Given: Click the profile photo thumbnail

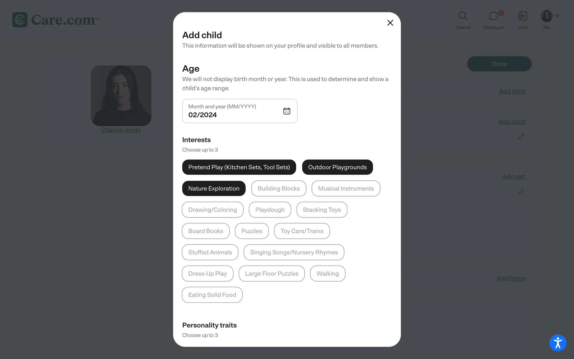Looking at the screenshot, I should (x=121, y=96).
